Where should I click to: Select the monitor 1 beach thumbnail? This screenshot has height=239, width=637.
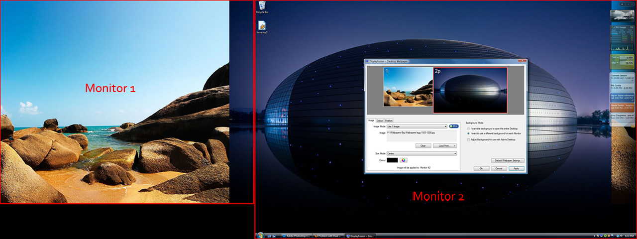pyautogui.click(x=408, y=87)
